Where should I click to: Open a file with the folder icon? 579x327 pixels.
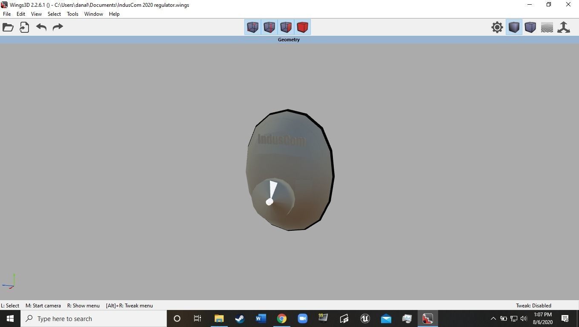pyautogui.click(x=8, y=27)
